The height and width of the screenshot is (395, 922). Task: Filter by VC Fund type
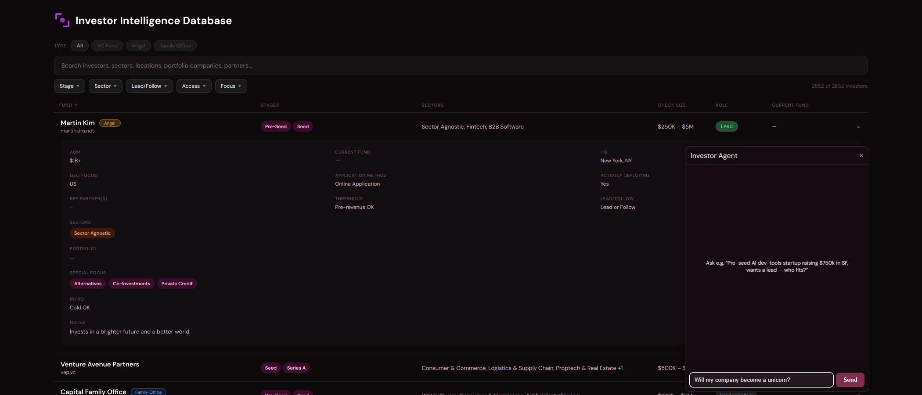[107, 46]
